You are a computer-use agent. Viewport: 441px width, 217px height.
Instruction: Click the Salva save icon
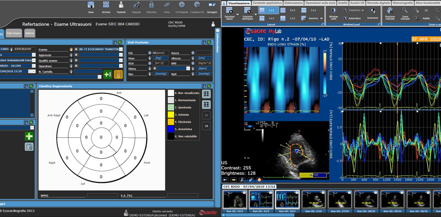[x=90, y=5]
